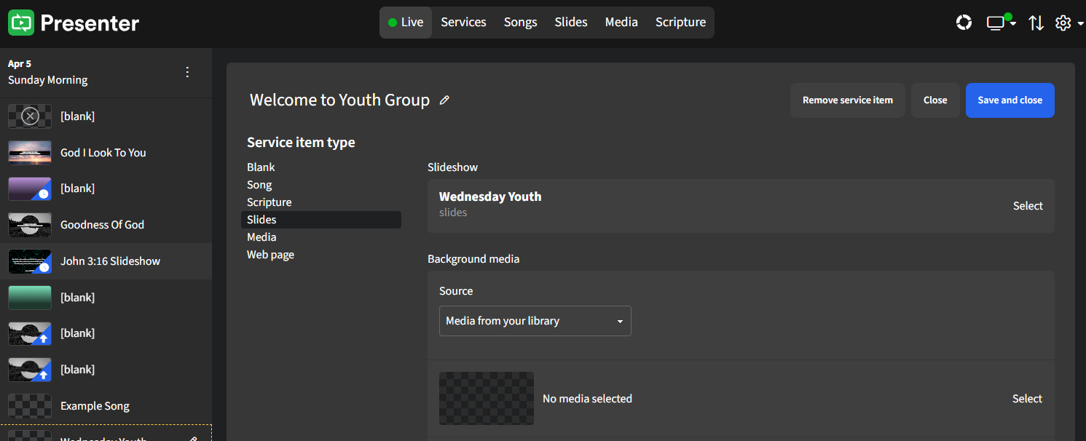The width and height of the screenshot is (1086, 441).
Task: Click the reorder arrows icon
Action: (x=1036, y=23)
